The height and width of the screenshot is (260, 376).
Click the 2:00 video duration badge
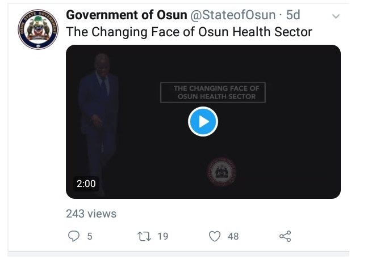86,184
